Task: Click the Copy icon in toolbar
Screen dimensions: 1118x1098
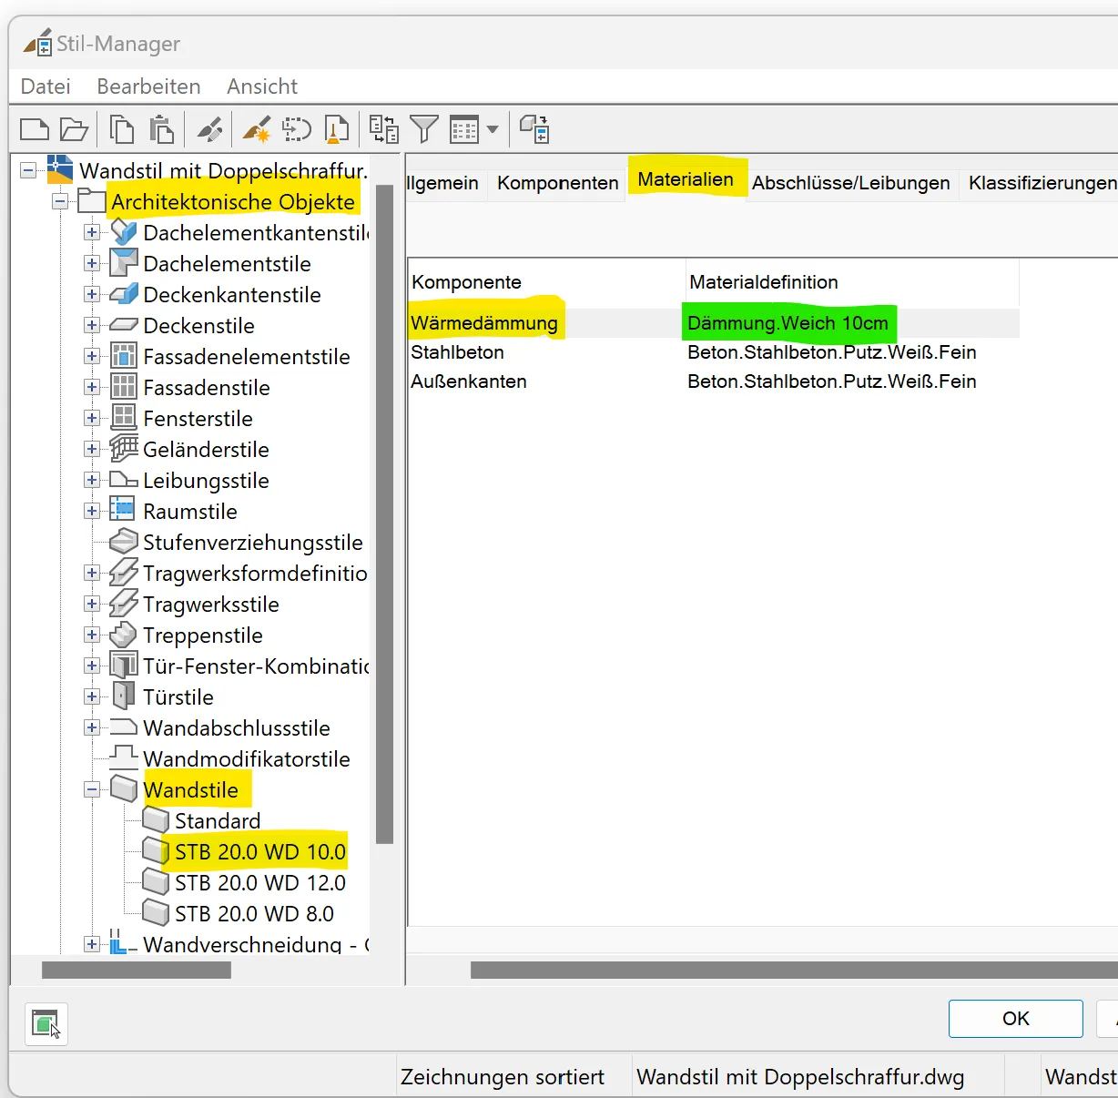Action: pyautogui.click(x=121, y=129)
